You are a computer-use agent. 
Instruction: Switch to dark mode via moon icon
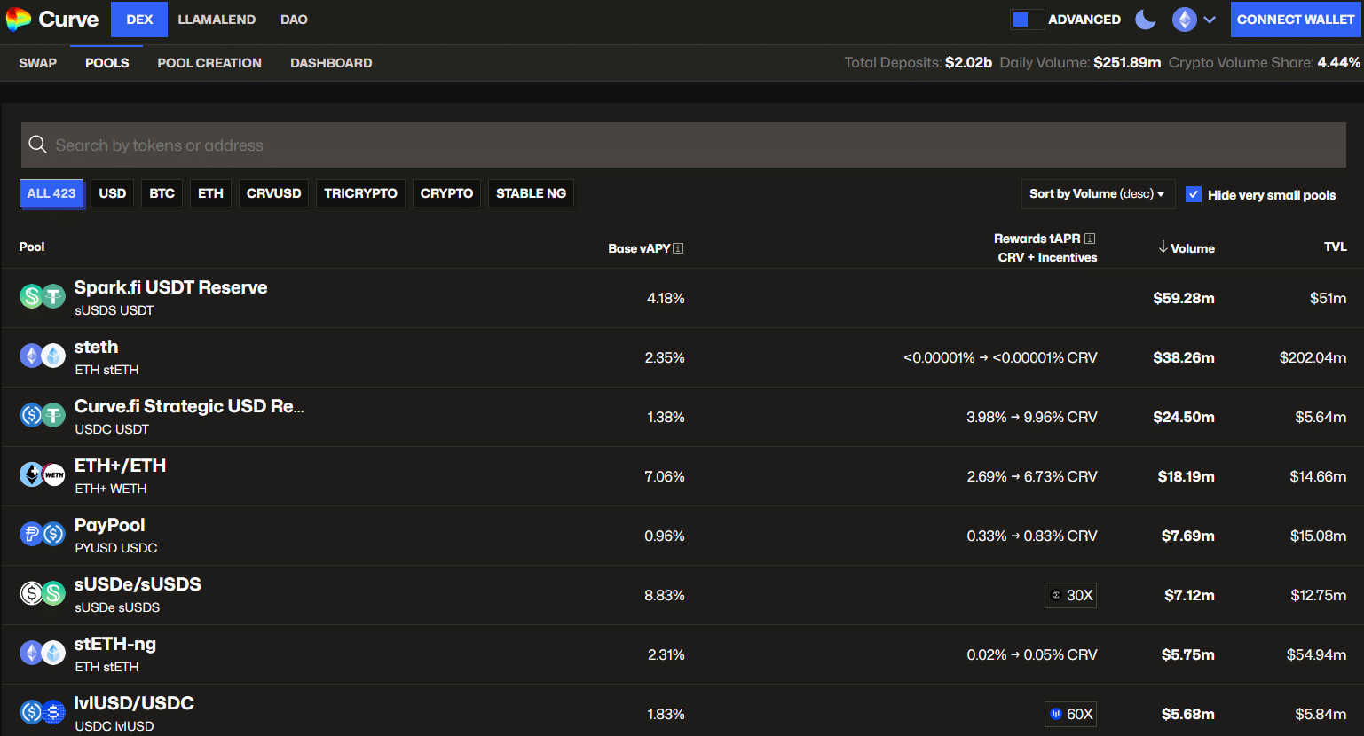tap(1146, 20)
